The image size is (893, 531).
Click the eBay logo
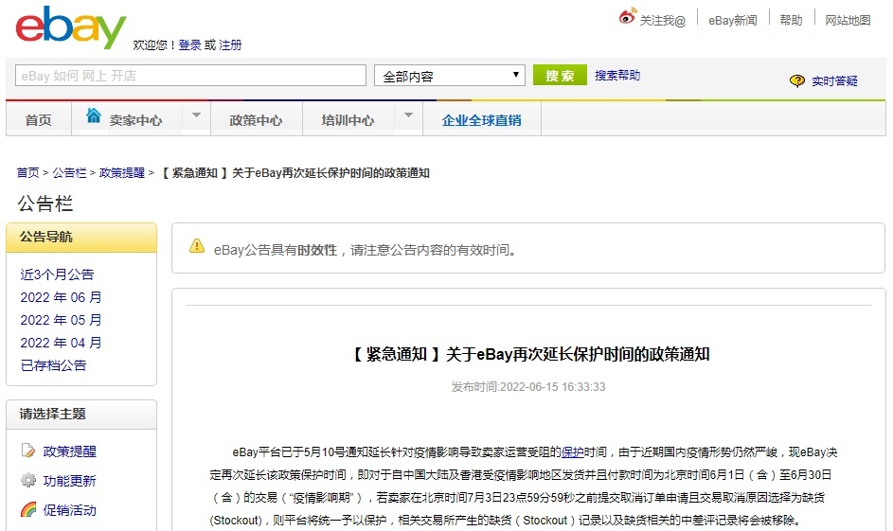[x=71, y=27]
